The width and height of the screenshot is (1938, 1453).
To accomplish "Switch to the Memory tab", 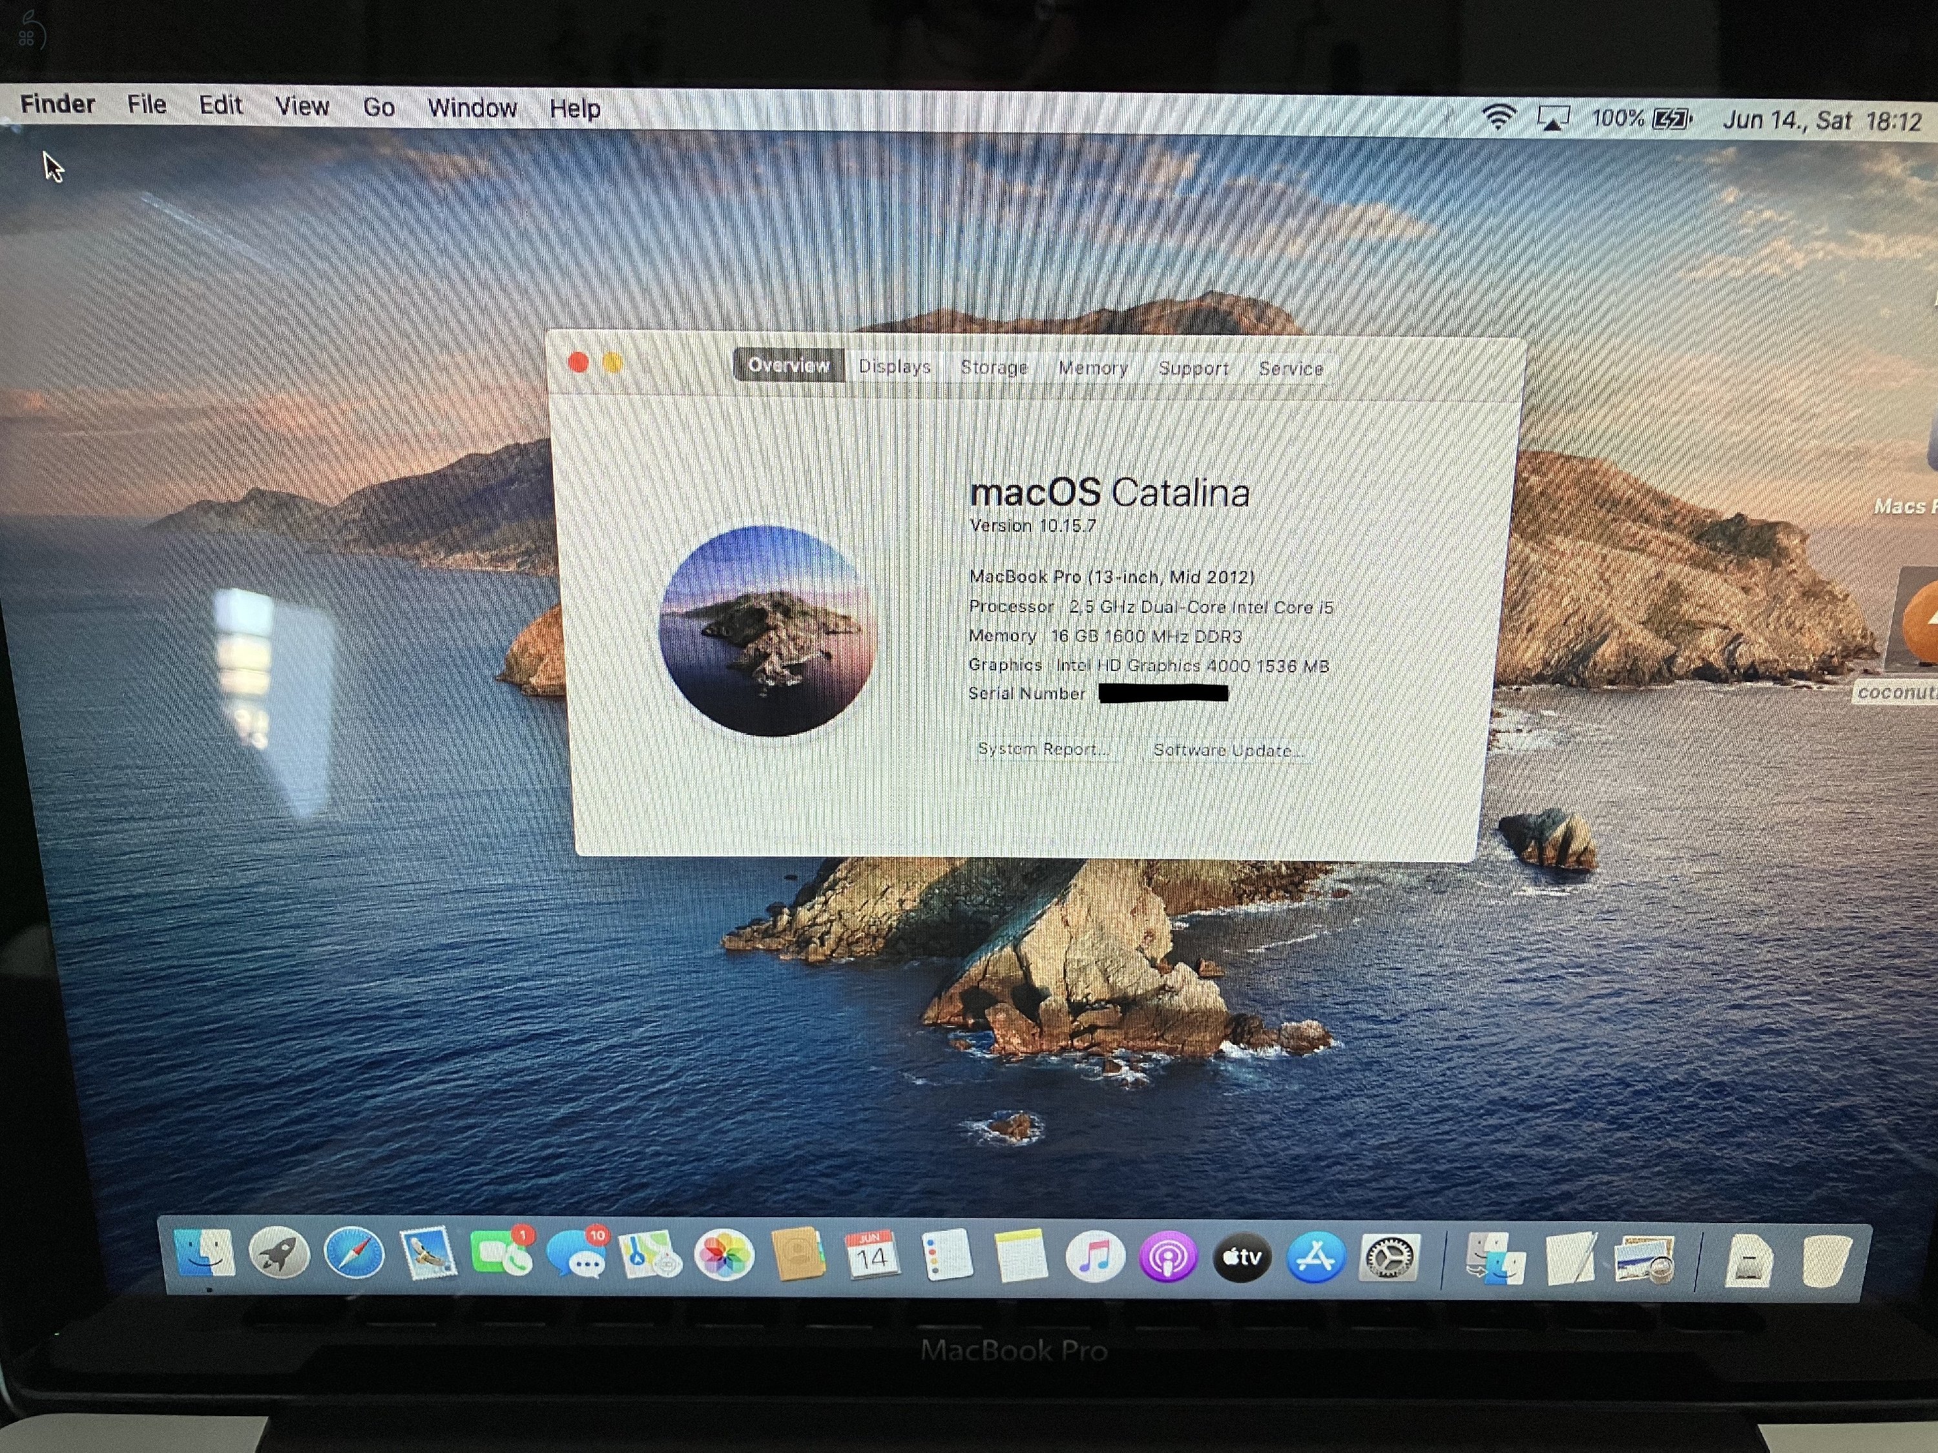I will pyautogui.click(x=1094, y=368).
